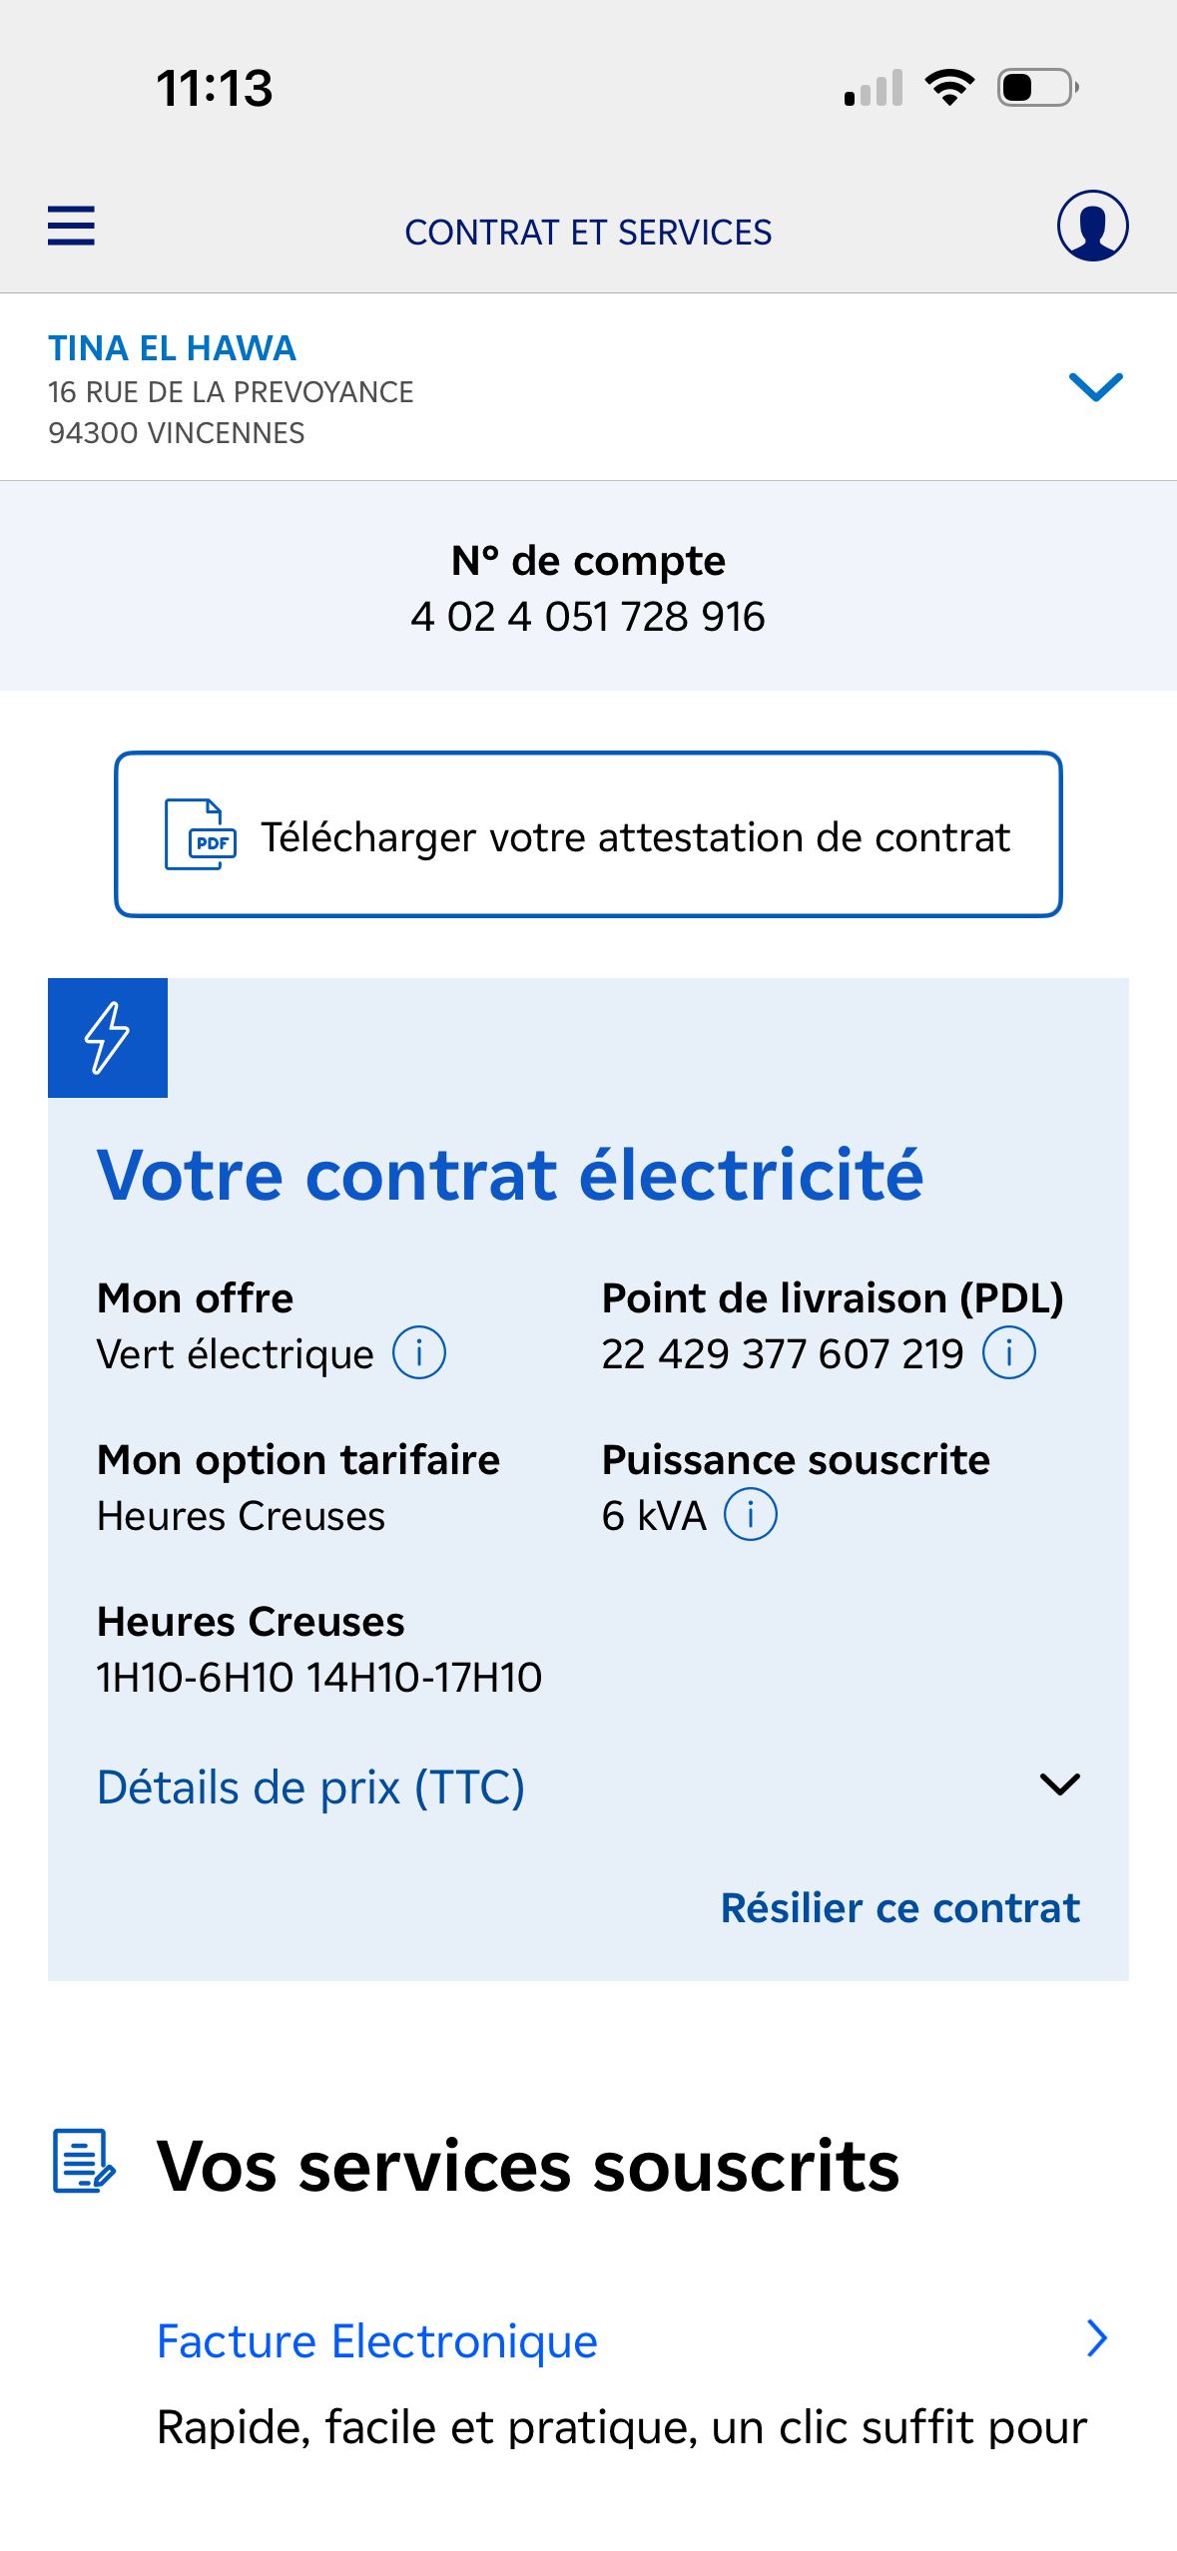
Task: Show info about Point de livraison
Action: click(x=1009, y=1353)
